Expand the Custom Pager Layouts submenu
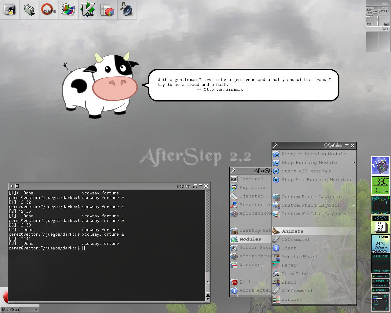This screenshot has width=391, height=313. click(x=314, y=197)
